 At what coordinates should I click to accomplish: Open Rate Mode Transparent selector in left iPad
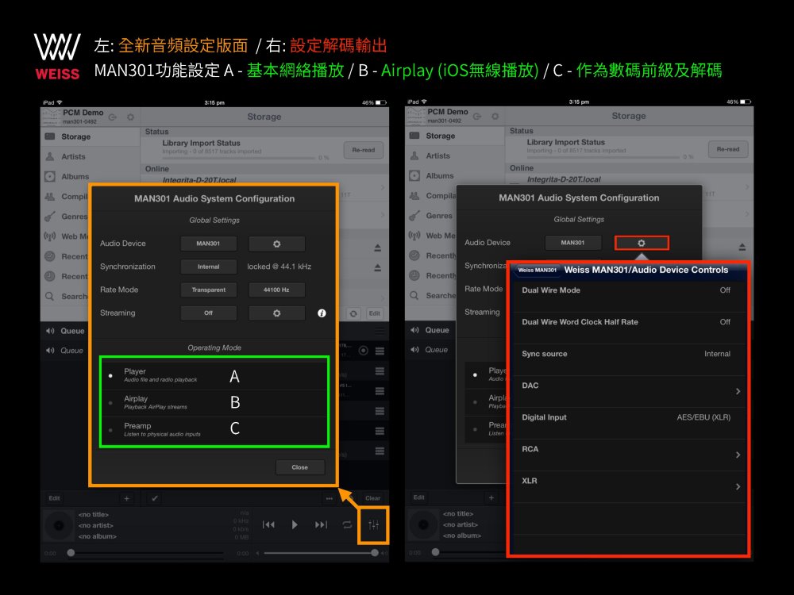click(209, 290)
